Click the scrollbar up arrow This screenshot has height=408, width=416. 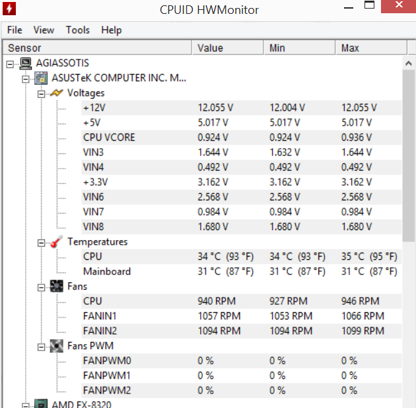coord(409,63)
